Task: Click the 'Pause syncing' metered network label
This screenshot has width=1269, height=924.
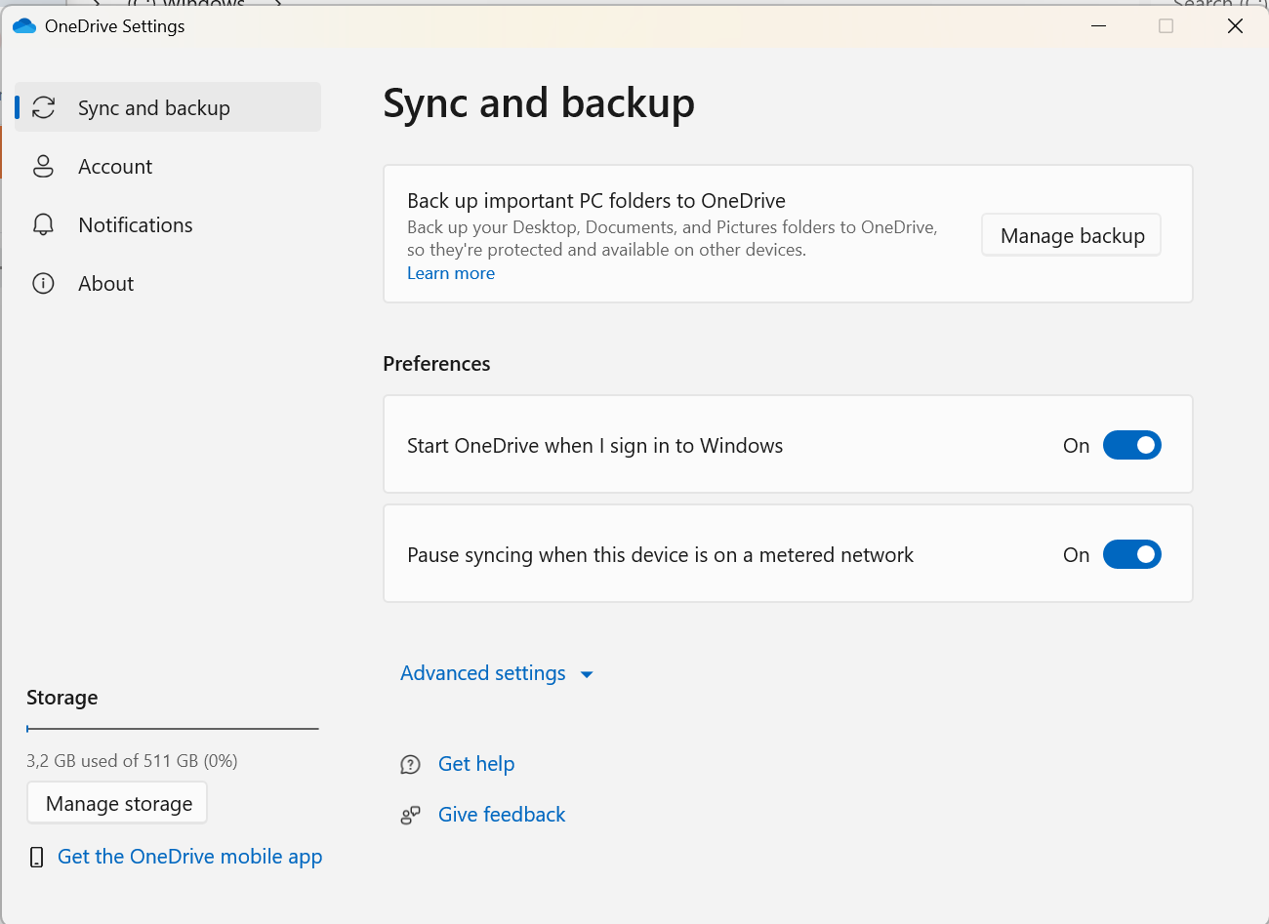Action: [x=661, y=555]
